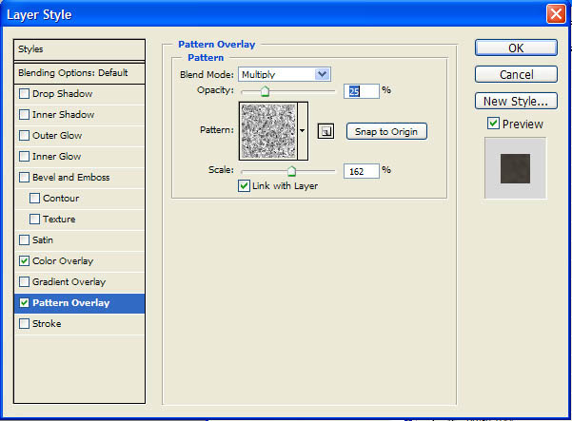
Task: Select the Styles section
Action: [x=79, y=49]
